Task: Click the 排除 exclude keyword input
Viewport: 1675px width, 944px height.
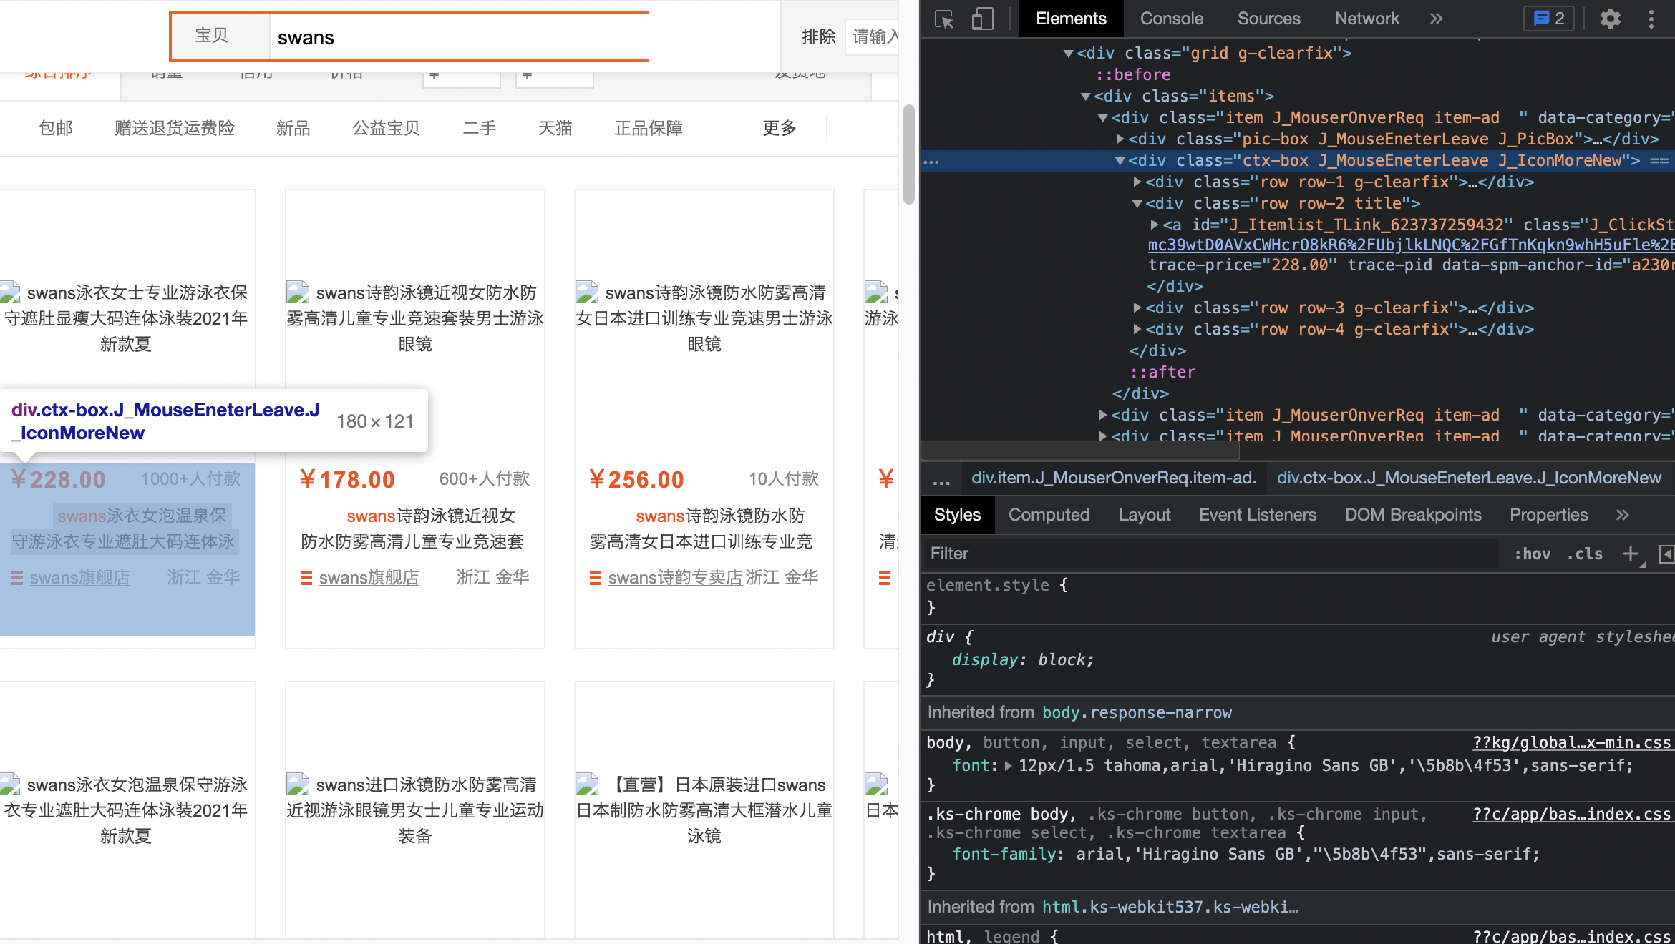Action: [x=873, y=36]
